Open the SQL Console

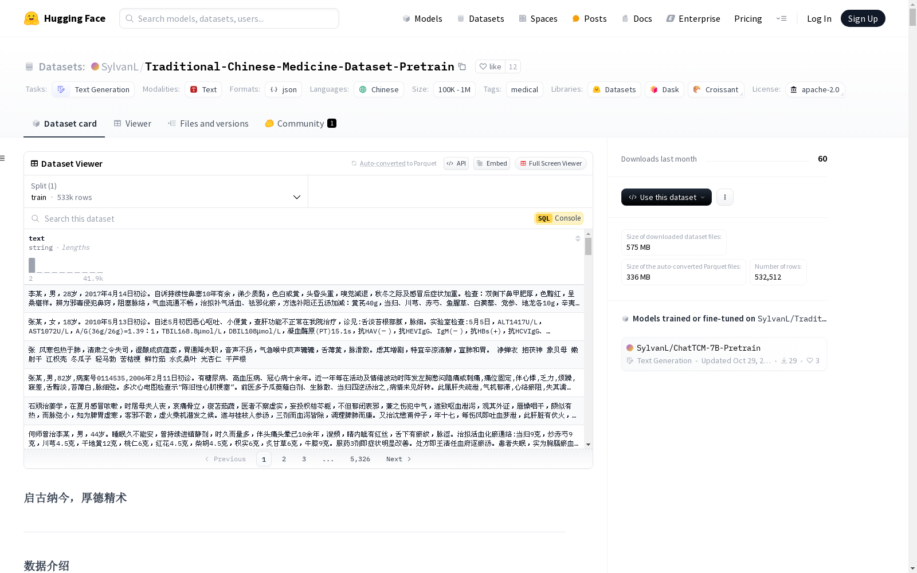pos(559,218)
